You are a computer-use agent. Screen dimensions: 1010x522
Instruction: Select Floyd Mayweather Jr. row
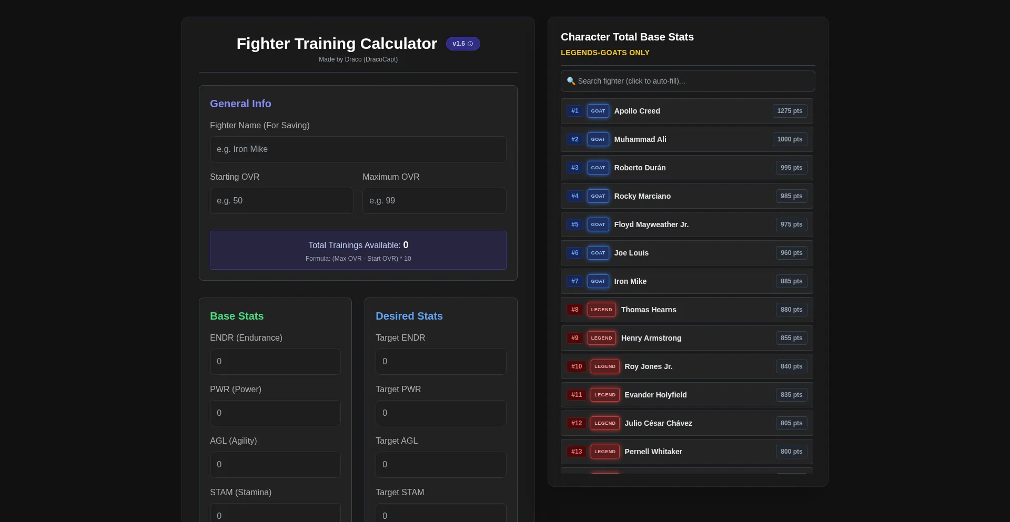coord(687,224)
